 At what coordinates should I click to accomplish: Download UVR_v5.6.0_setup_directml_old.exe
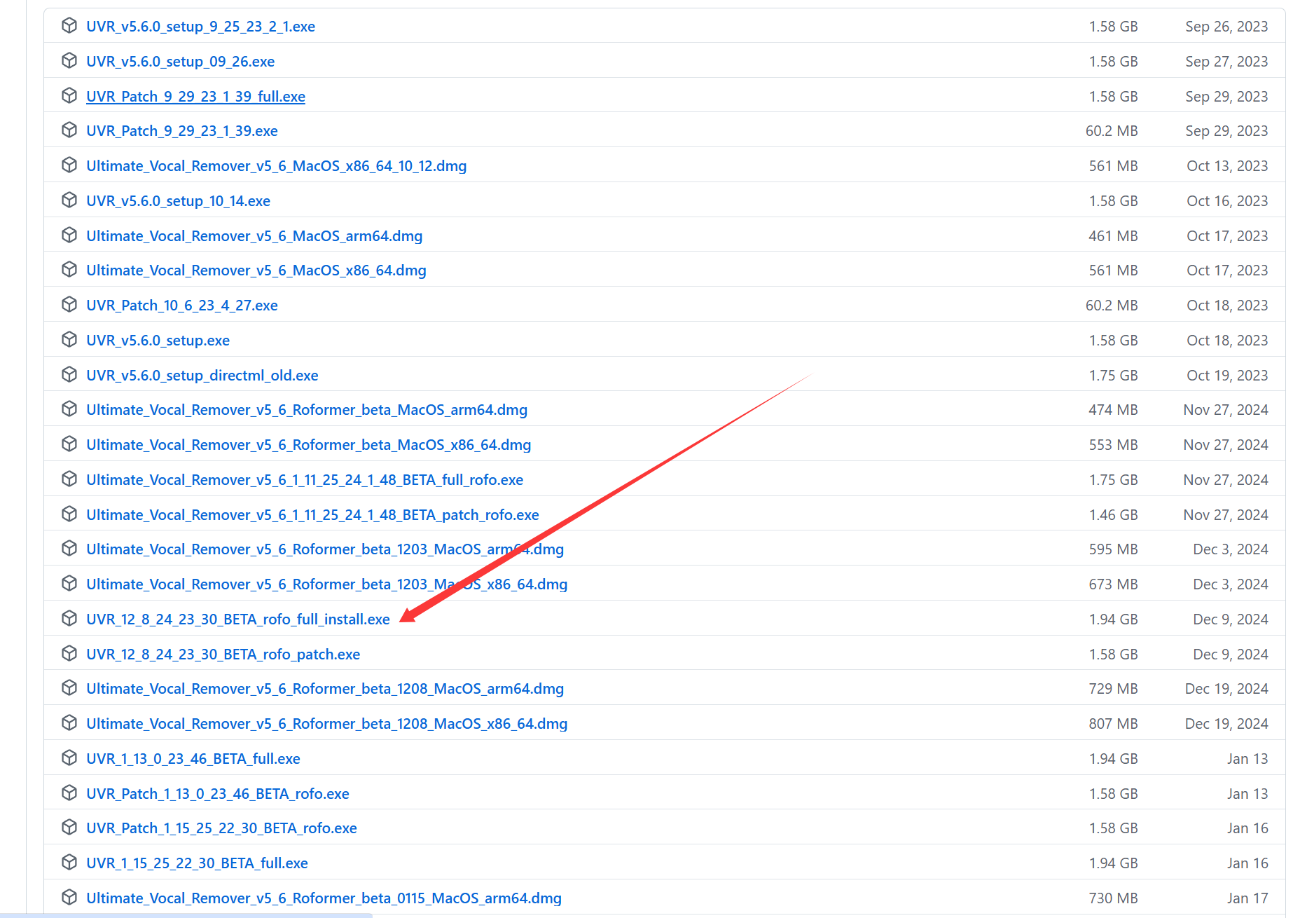[x=202, y=376]
